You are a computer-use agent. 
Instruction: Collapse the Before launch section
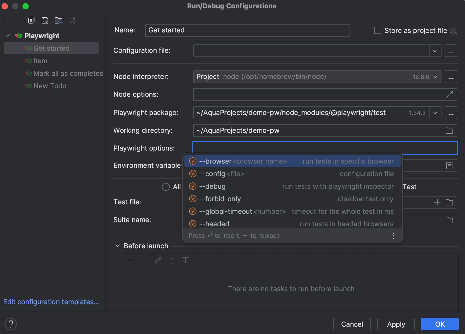pos(118,246)
